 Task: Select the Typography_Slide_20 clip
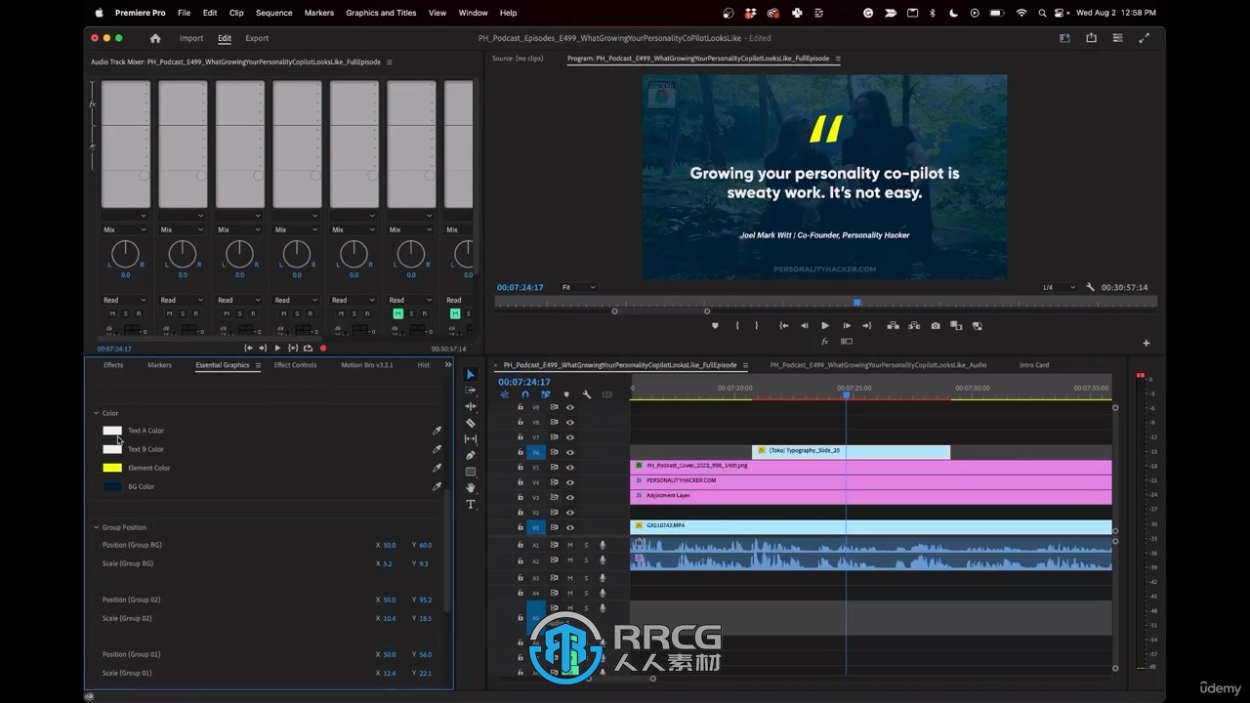point(851,451)
